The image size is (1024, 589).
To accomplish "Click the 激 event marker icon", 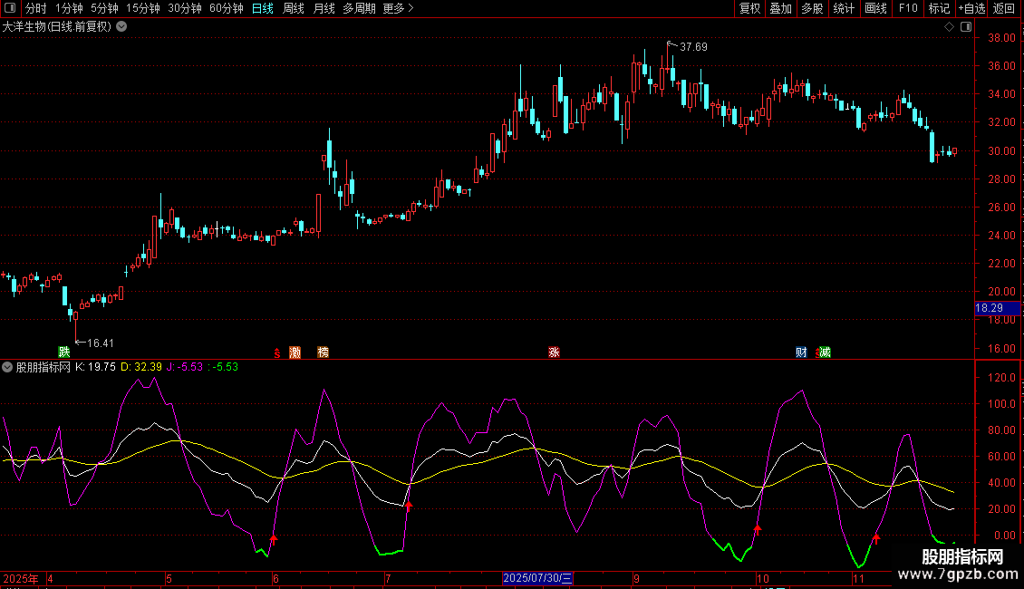I will pyautogui.click(x=295, y=352).
